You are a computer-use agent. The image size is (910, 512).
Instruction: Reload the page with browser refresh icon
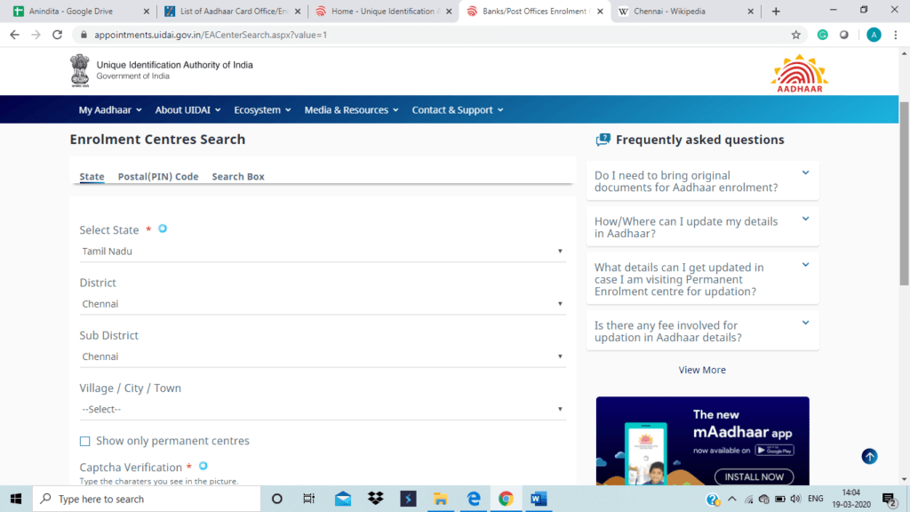point(58,35)
